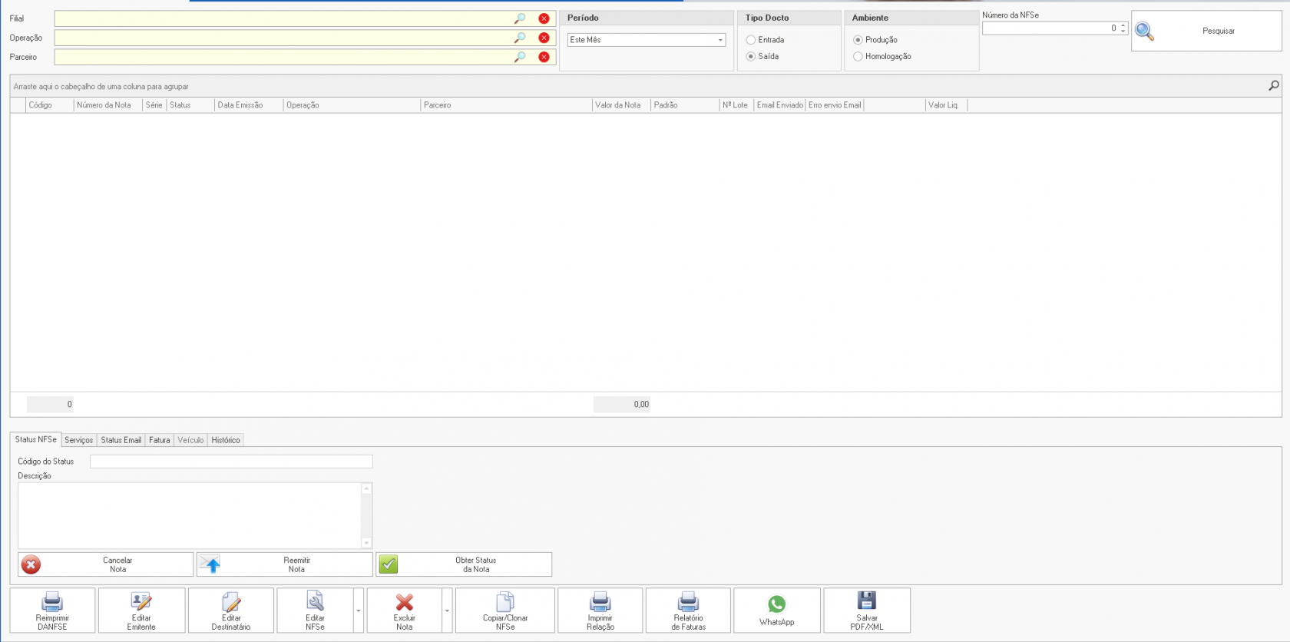Click the Cancelar Nota button

click(106, 564)
